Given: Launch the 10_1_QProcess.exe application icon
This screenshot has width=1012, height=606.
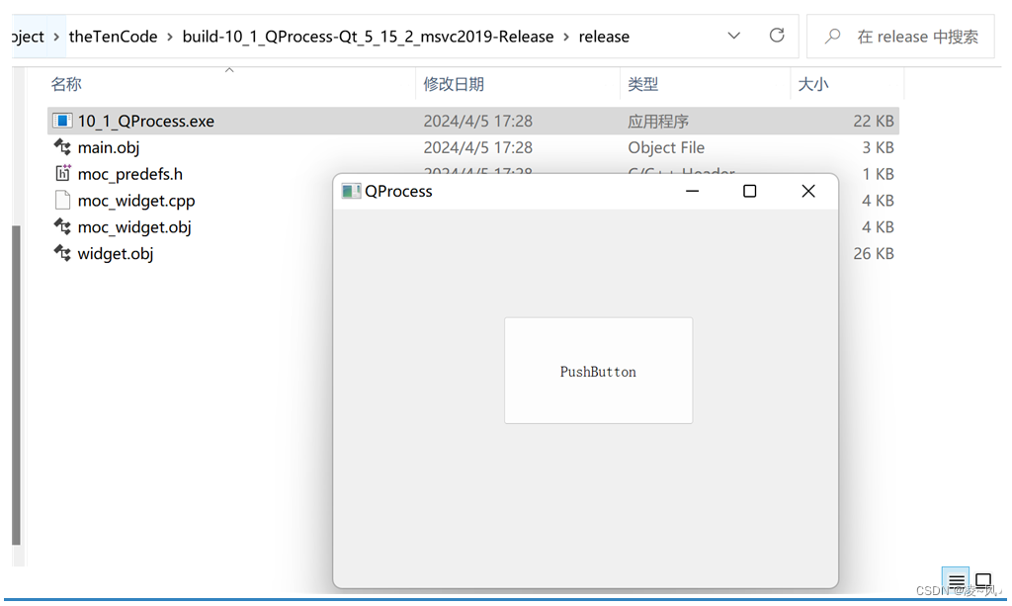Looking at the screenshot, I should 62,120.
